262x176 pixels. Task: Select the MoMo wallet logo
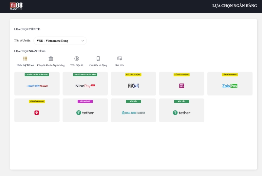(x=182, y=86)
